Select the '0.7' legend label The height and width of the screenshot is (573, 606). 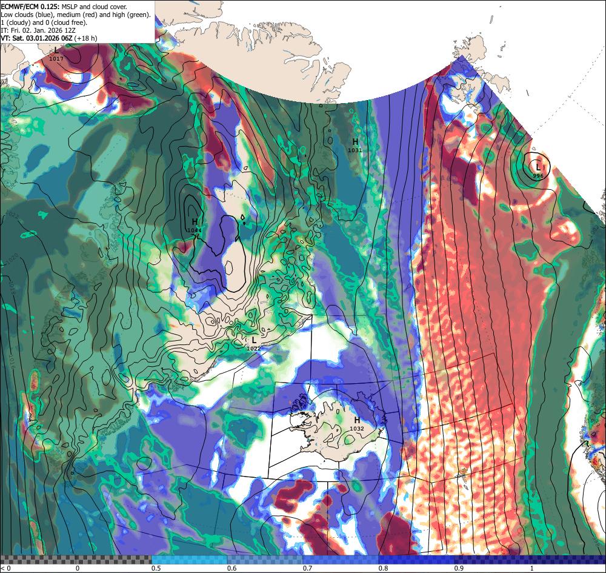tap(308, 568)
